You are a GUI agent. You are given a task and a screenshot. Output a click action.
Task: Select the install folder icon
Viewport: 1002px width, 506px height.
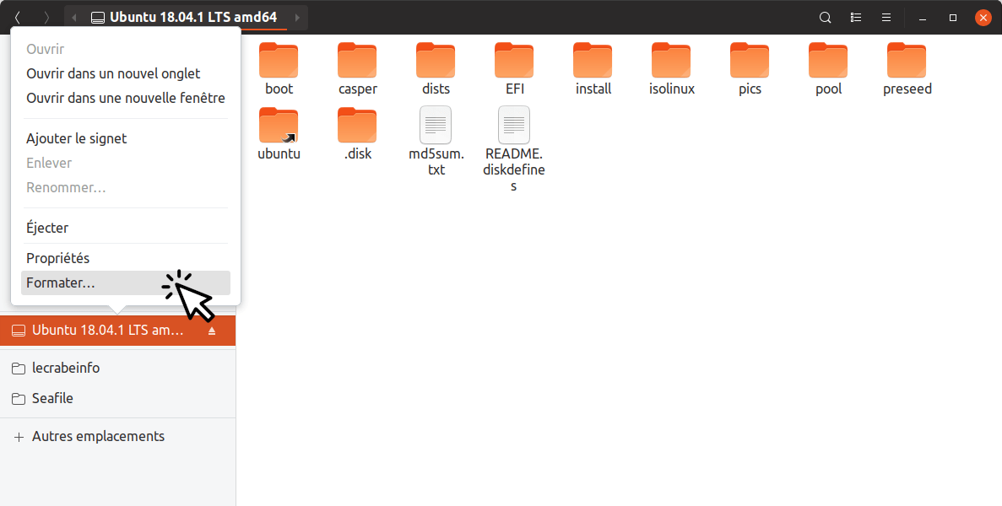593,61
